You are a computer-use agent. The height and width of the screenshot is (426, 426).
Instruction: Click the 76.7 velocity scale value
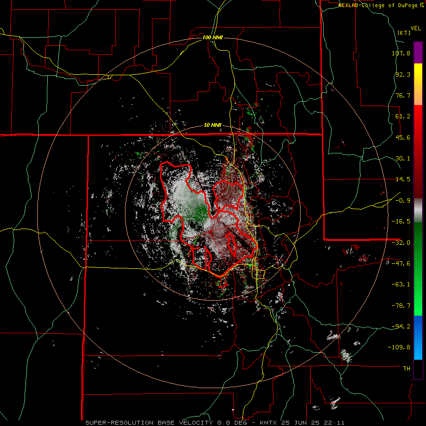[403, 95]
